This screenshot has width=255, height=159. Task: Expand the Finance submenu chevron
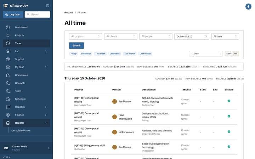coord(46,115)
